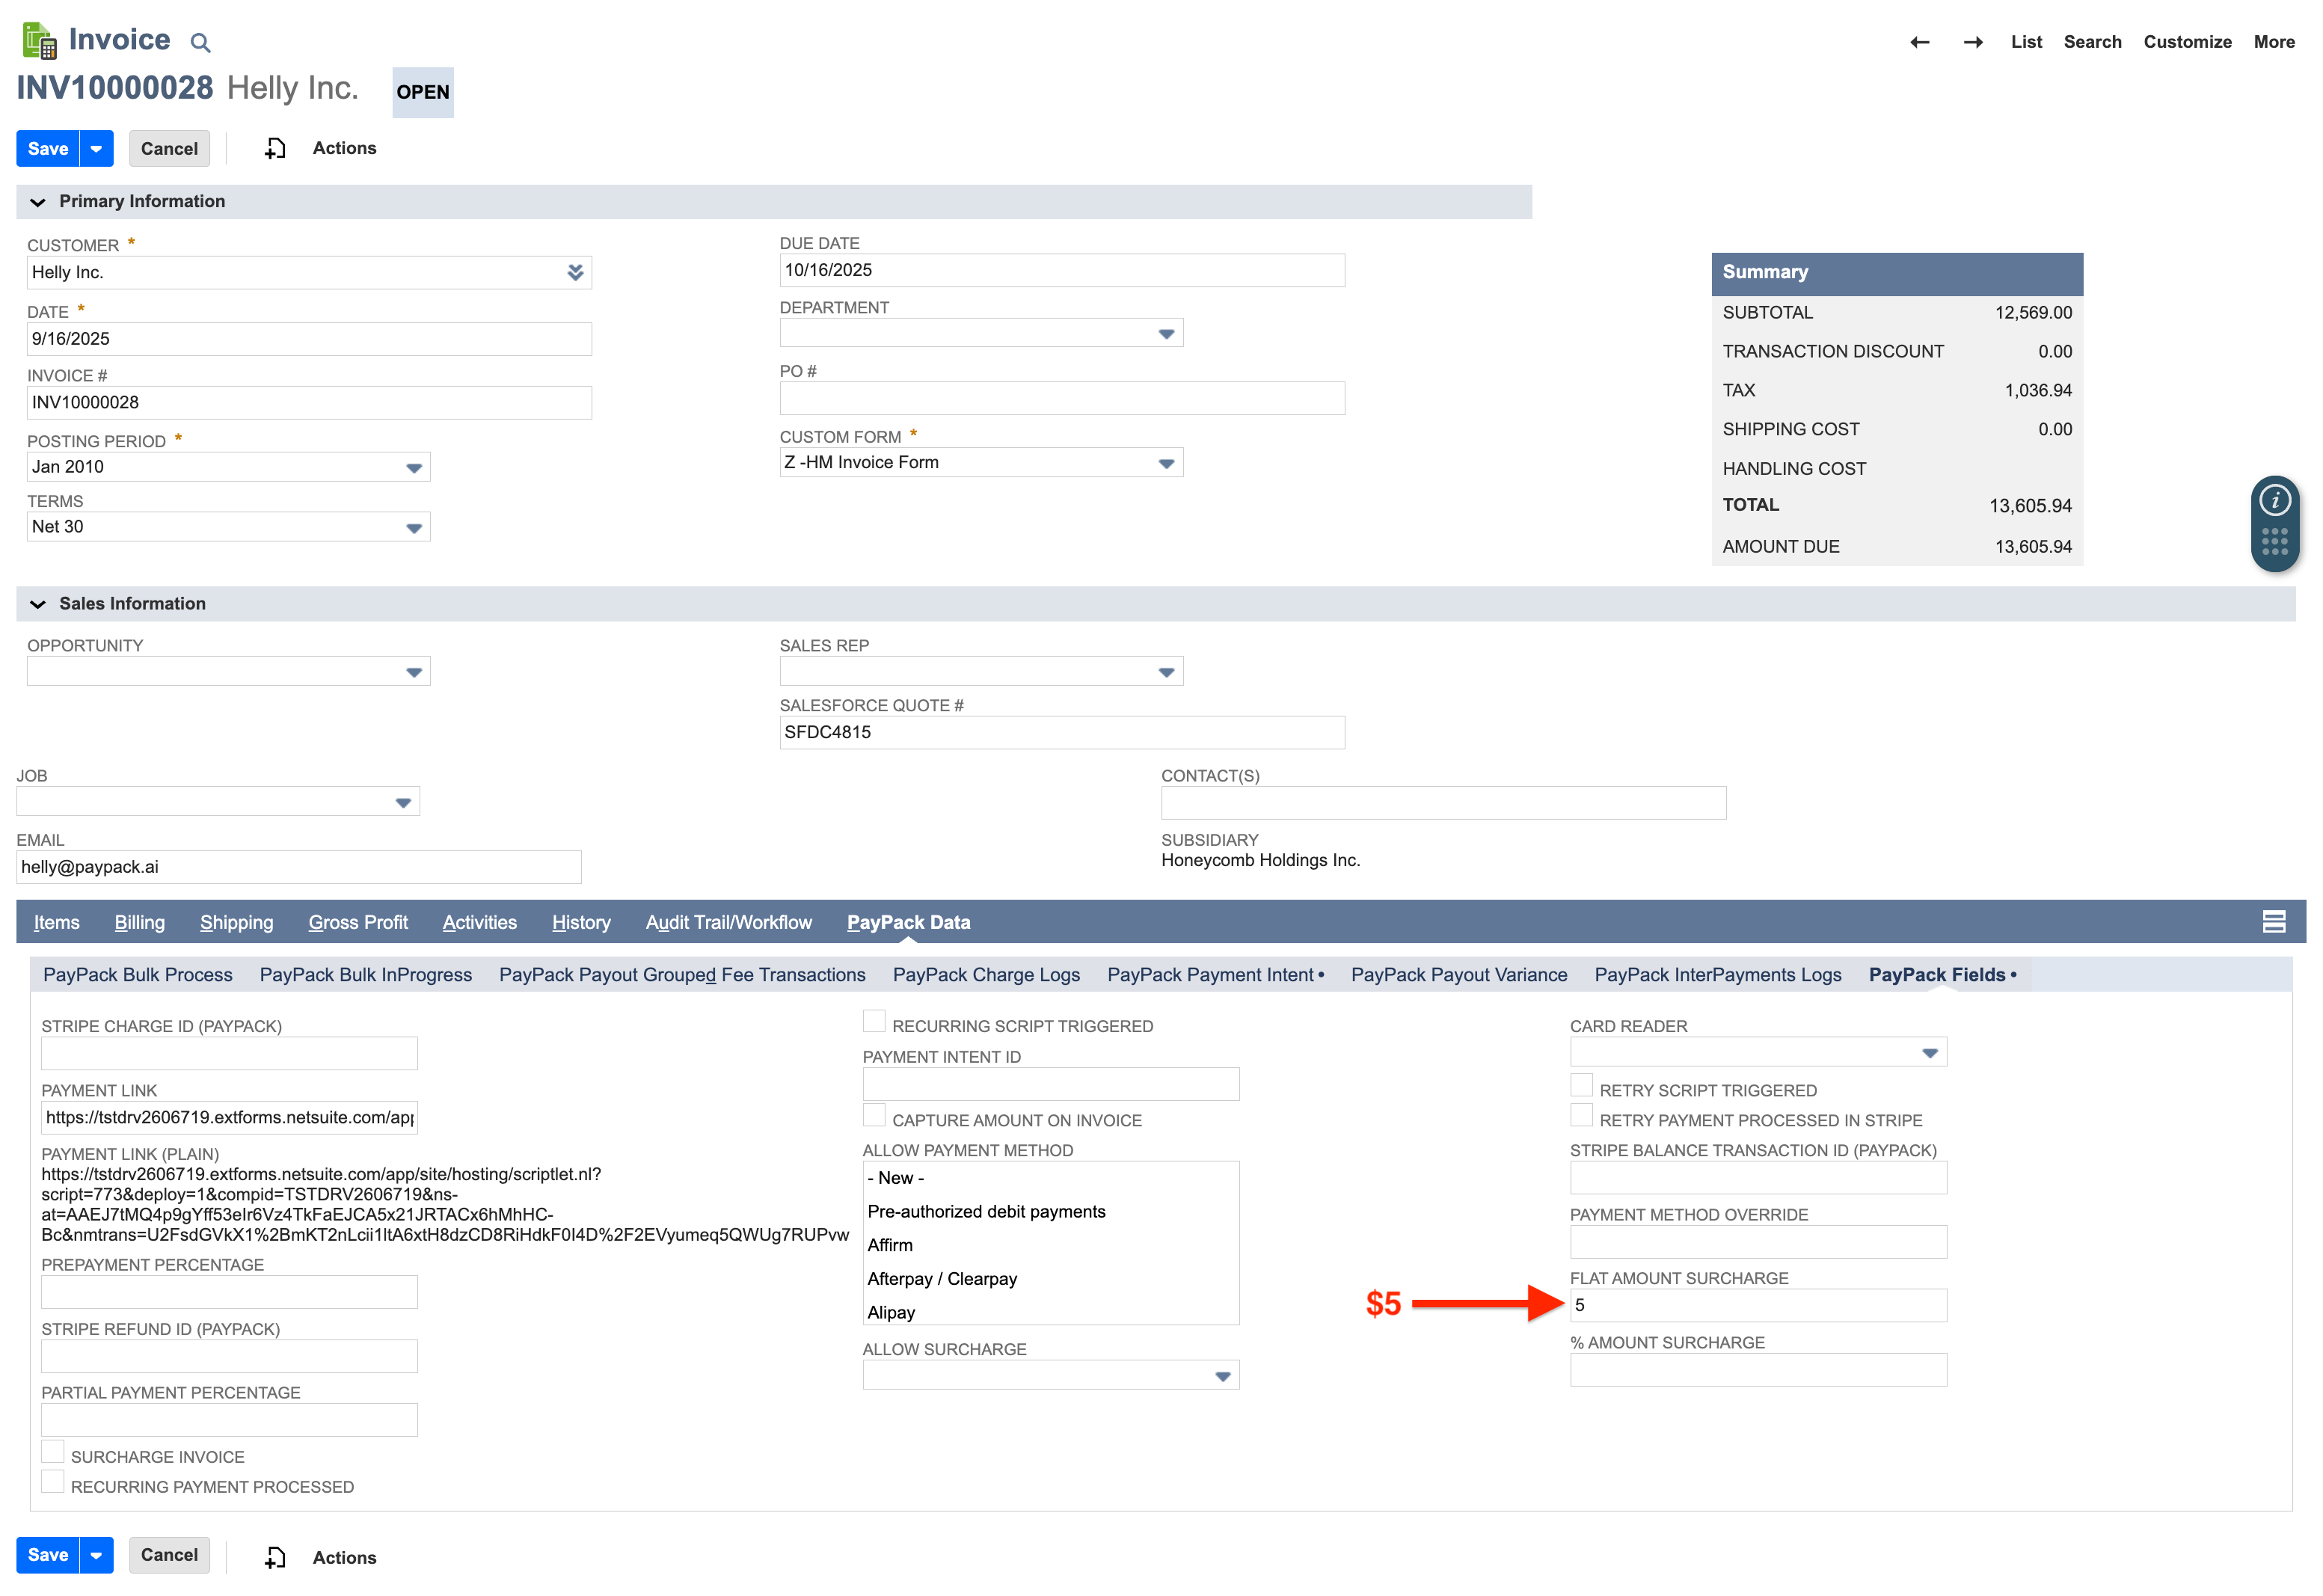
Task: Click the green Invoice record icon
Action: (x=39, y=40)
